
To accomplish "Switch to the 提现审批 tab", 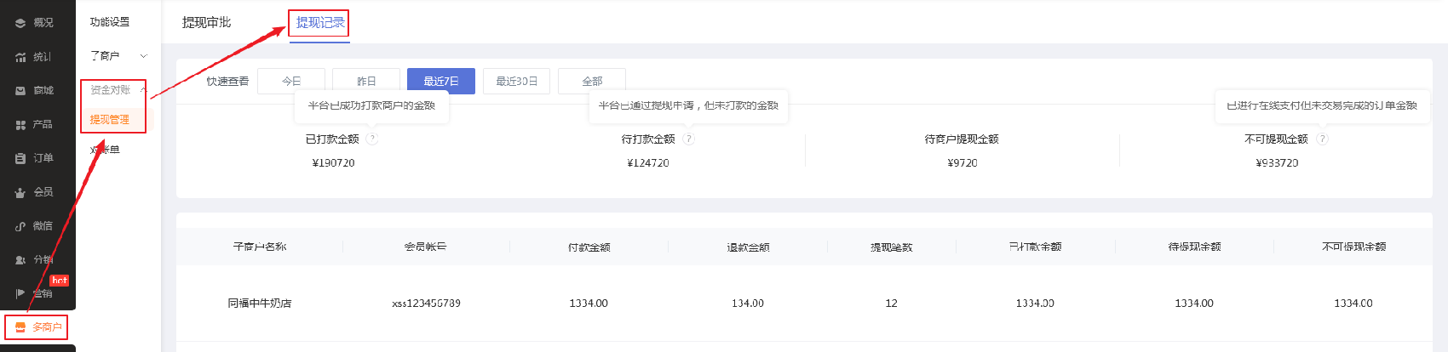I will pyautogui.click(x=206, y=22).
